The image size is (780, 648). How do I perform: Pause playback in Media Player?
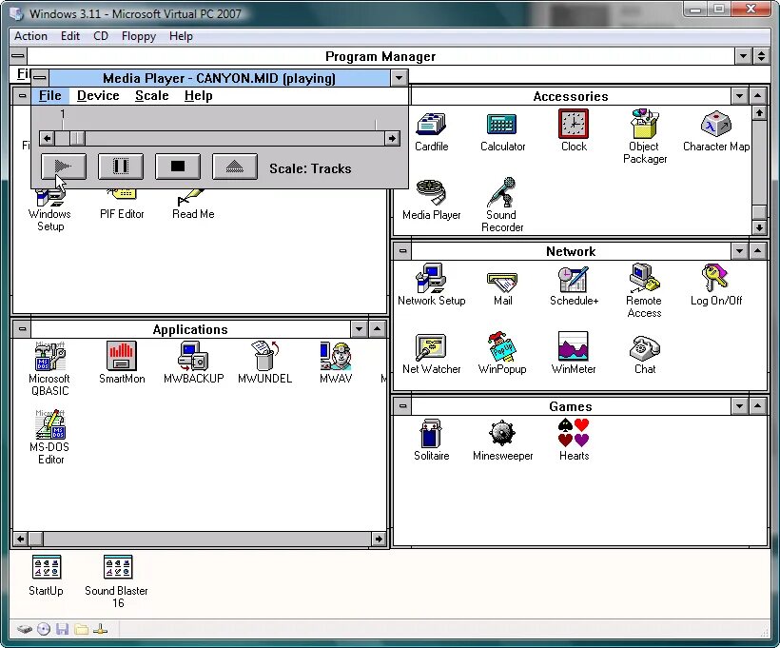(x=121, y=167)
